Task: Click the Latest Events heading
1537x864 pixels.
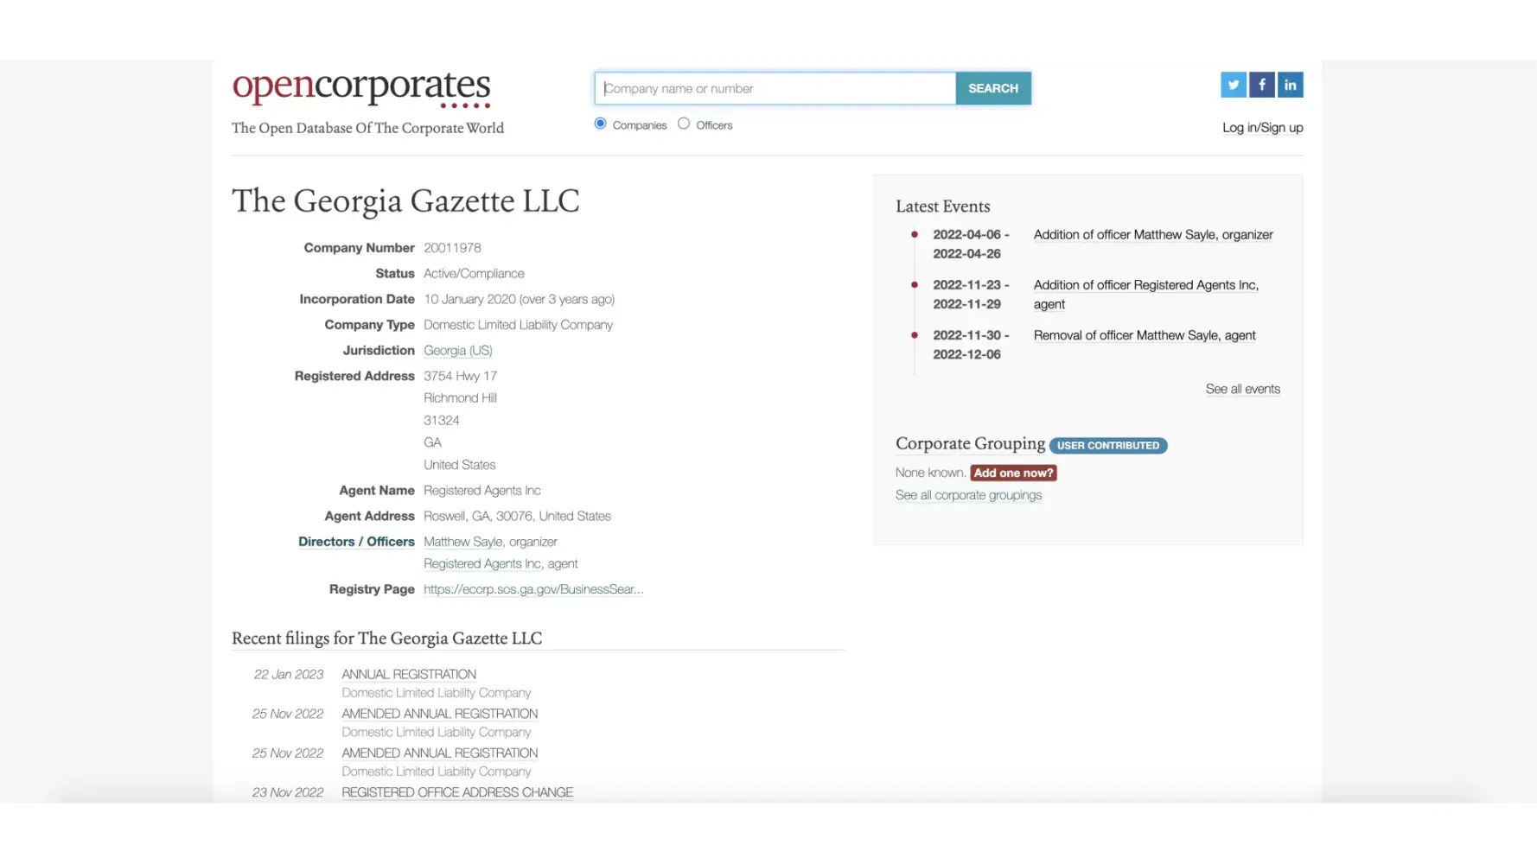Action: (x=942, y=206)
